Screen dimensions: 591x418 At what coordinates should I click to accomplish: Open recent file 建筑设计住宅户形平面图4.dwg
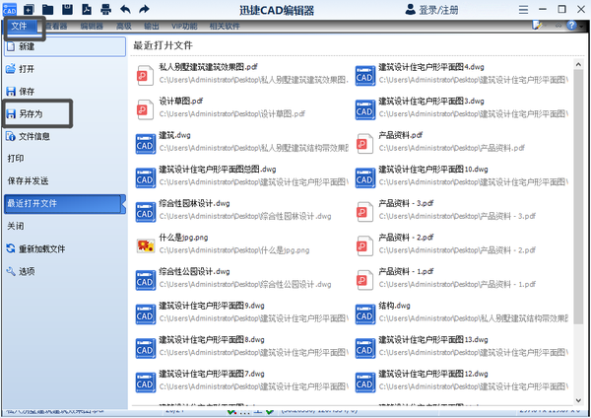click(x=462, y=74)
